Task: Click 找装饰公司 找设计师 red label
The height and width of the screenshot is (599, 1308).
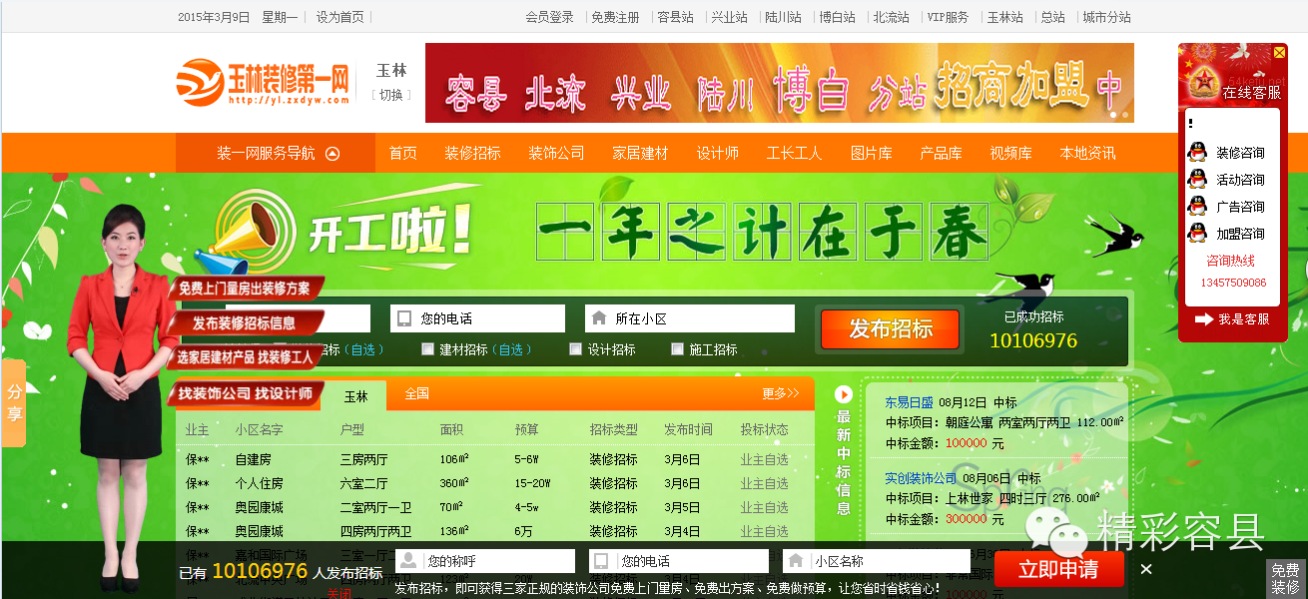Action: click(x=246, y=393)
